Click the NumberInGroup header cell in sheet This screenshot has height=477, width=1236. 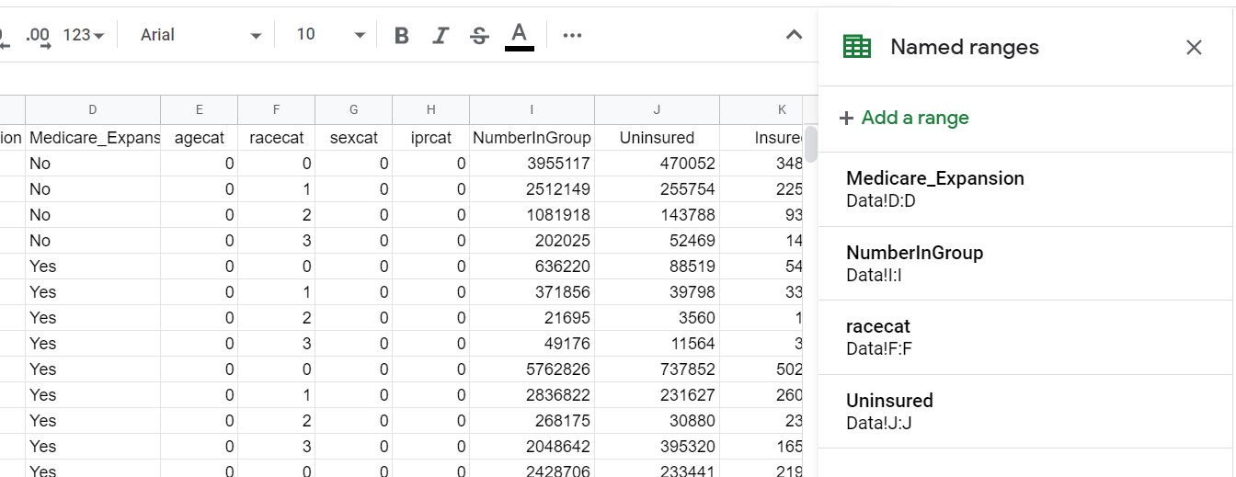[532, 138]
